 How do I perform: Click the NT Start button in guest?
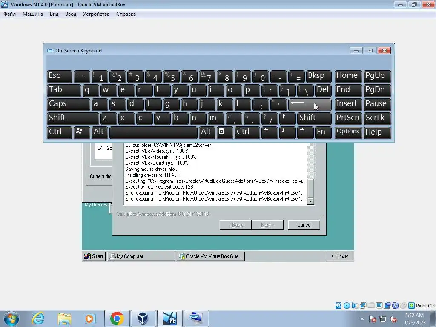pos(94,256)
